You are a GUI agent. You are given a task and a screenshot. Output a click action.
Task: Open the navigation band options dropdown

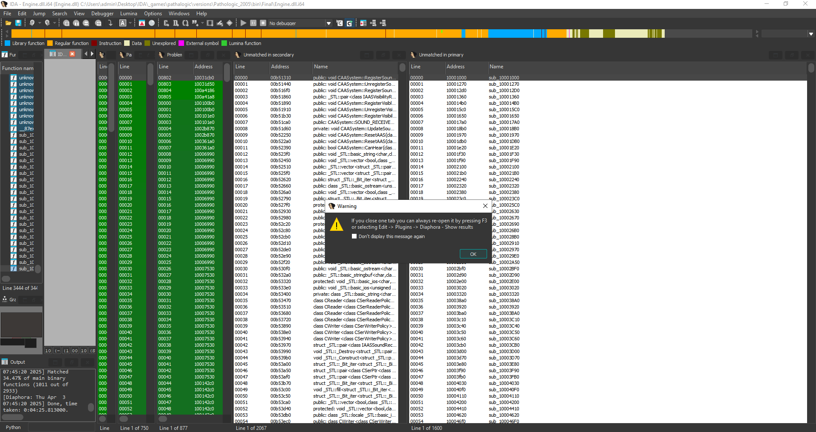click(x=811, y=34)
